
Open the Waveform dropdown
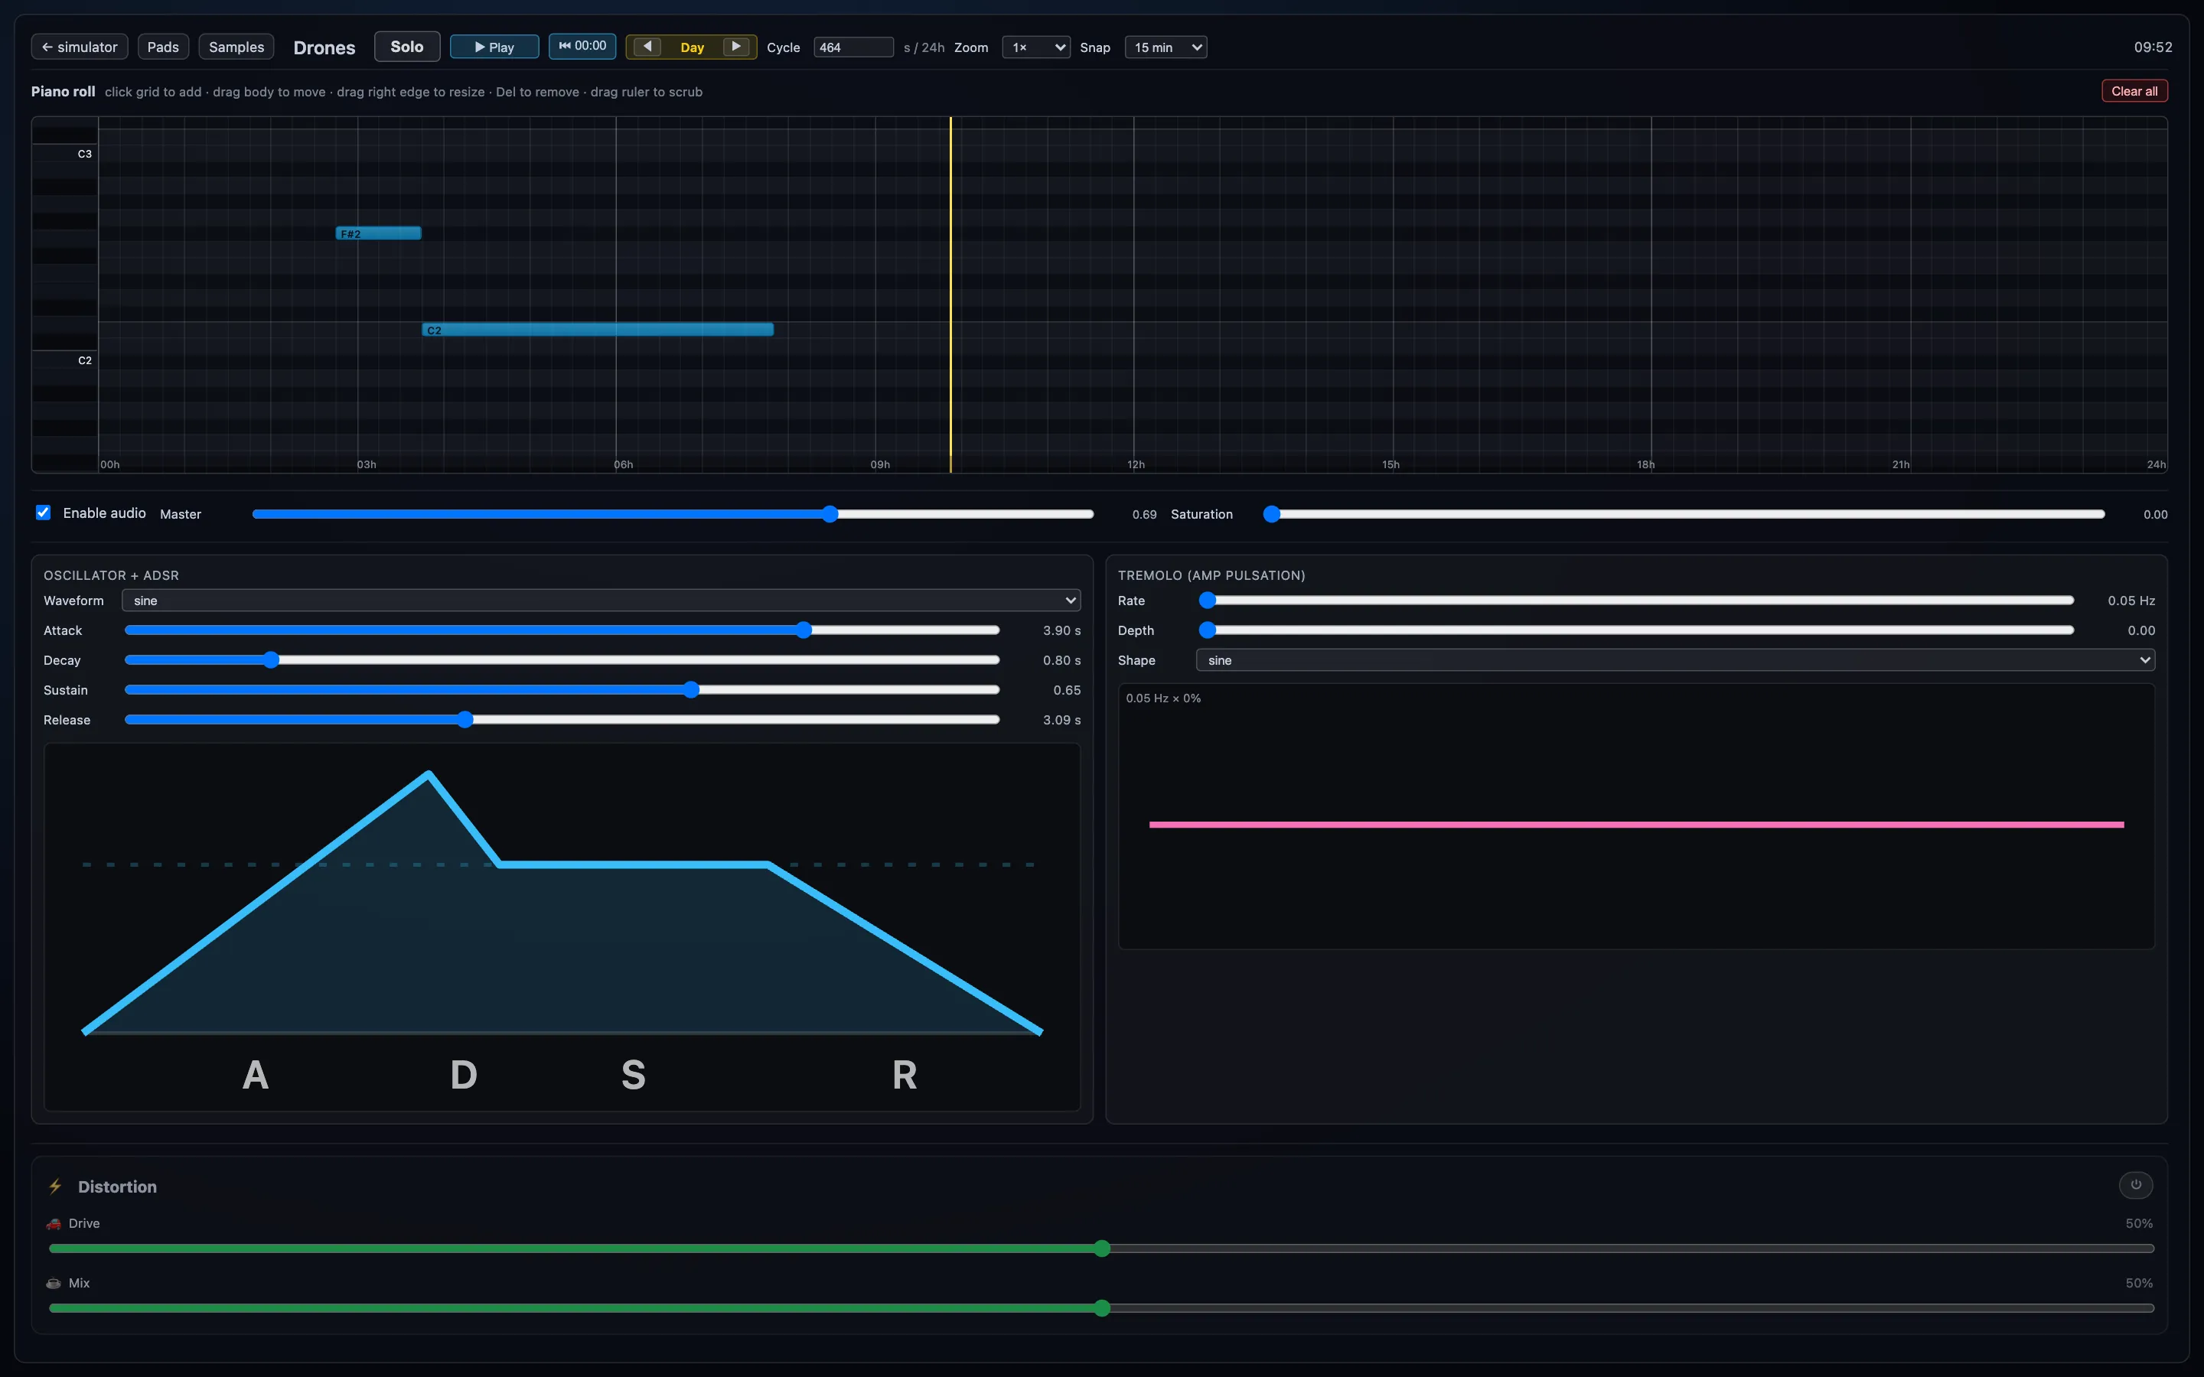coord(601,601)
